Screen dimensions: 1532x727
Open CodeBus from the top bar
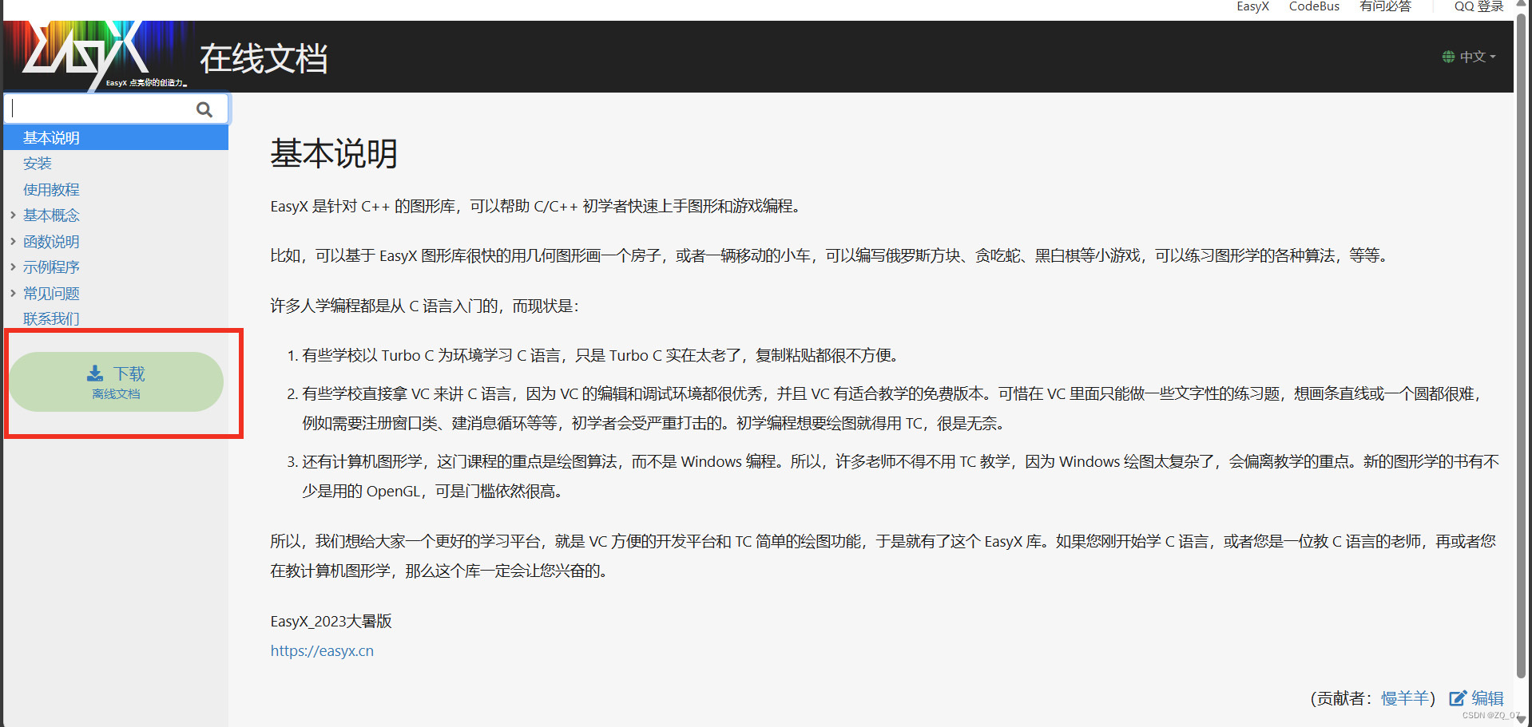tap(1313, 6)
